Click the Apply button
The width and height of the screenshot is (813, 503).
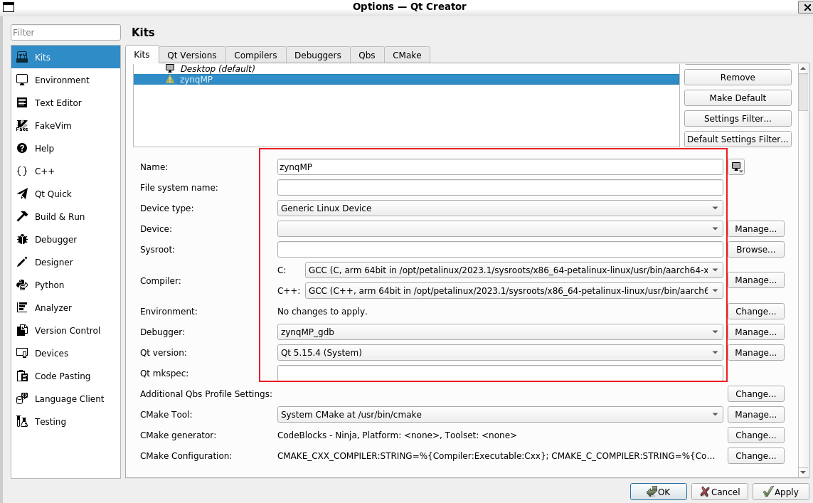click(781, 492)
